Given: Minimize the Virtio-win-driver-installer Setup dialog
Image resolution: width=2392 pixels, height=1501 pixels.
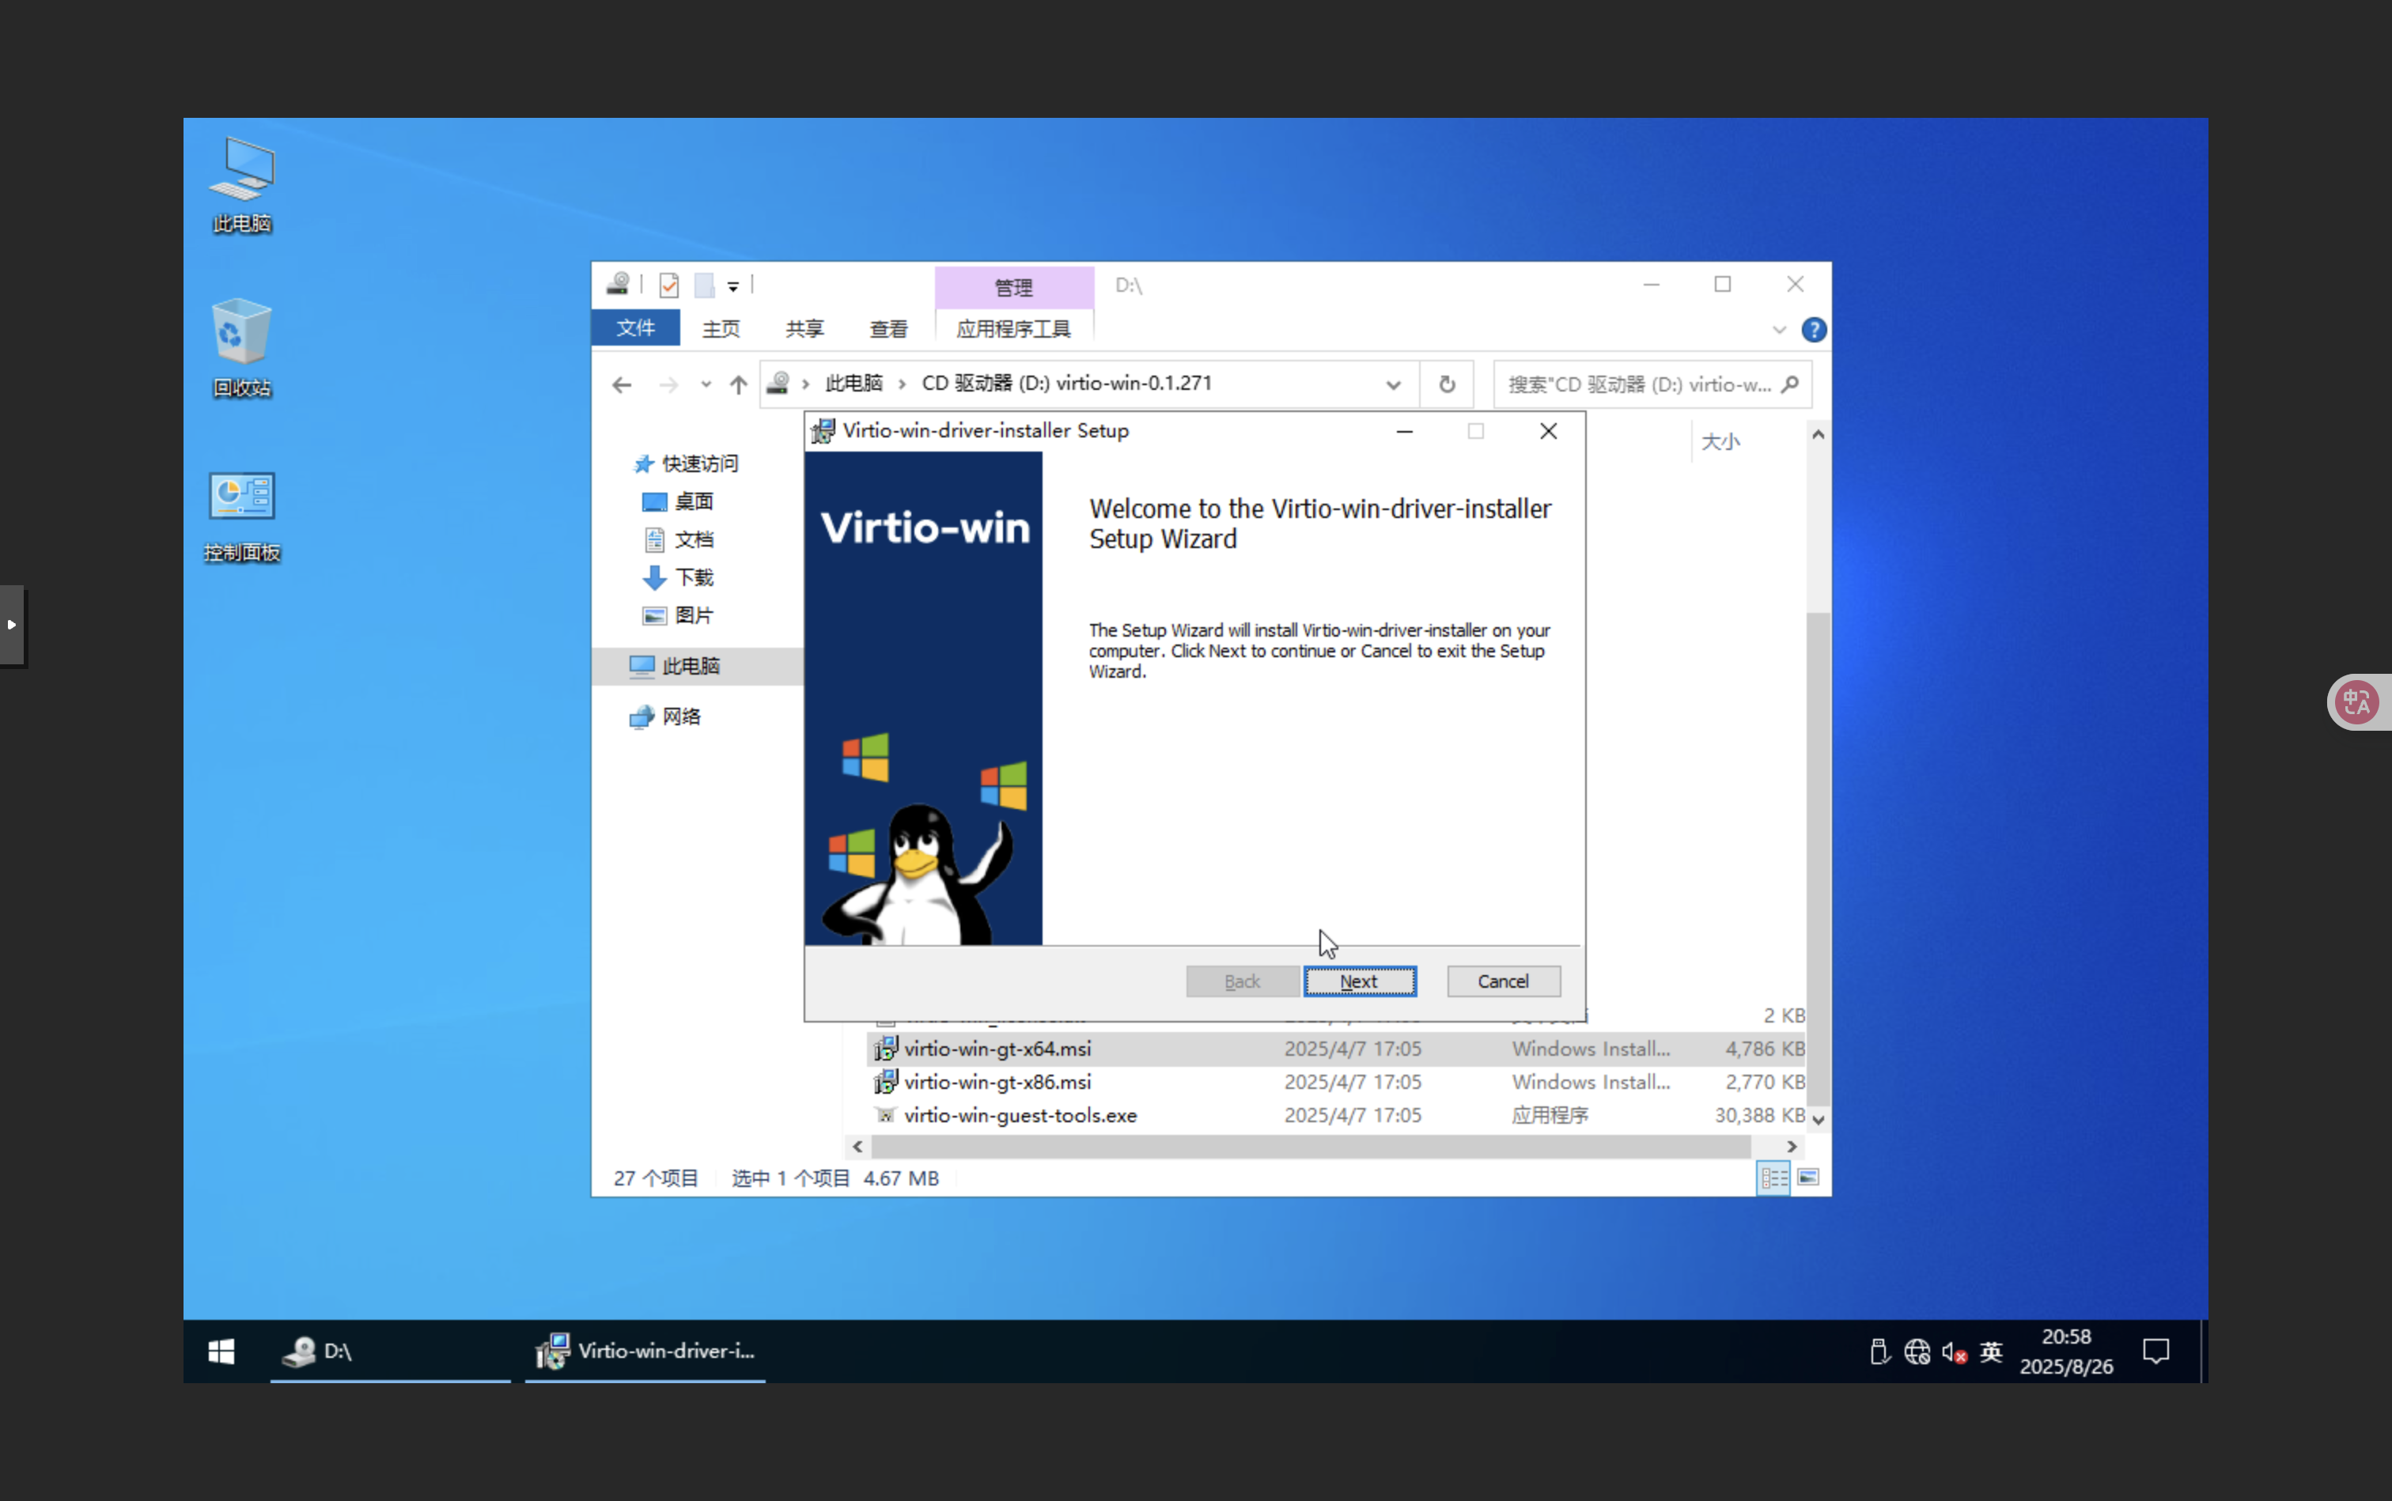Looking at the screenshot, I should (x=1404, y=431).
